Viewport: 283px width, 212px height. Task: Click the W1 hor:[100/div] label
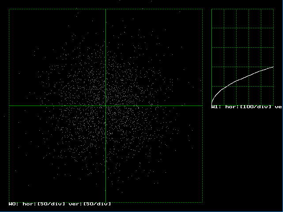(246, 107)
